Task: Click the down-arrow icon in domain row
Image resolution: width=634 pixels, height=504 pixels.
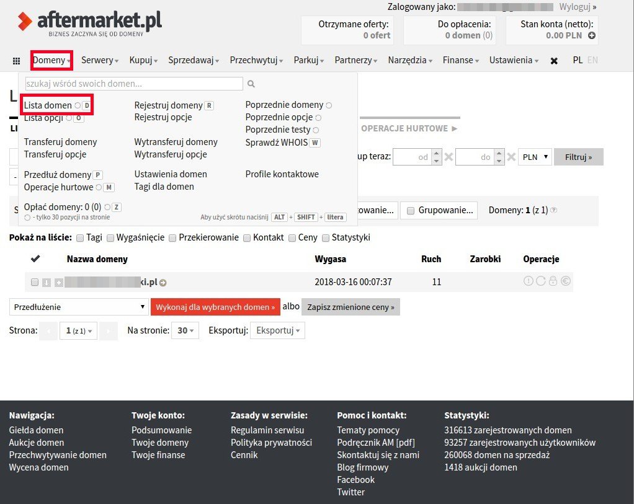Action: pos(47,282)
